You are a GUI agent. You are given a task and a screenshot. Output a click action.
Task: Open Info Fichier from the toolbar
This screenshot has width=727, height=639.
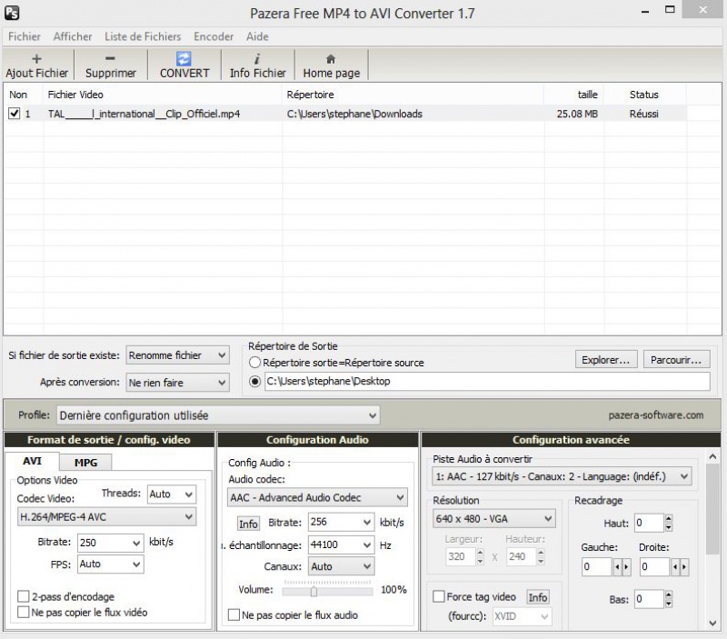click(257, 58)
